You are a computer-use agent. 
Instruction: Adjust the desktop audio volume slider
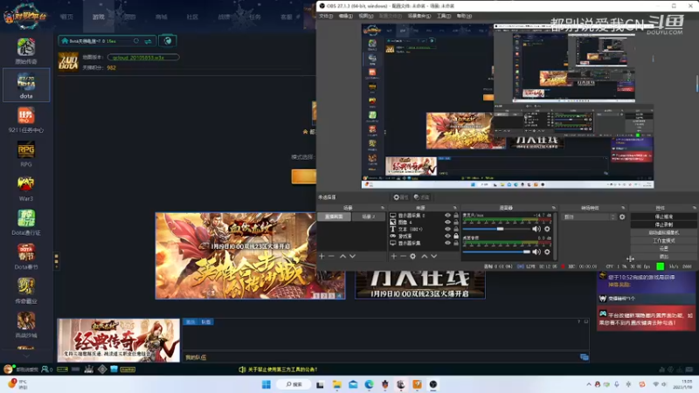(x=495, y=252)
